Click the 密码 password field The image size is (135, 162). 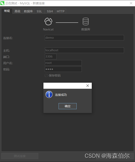(63, 69)
